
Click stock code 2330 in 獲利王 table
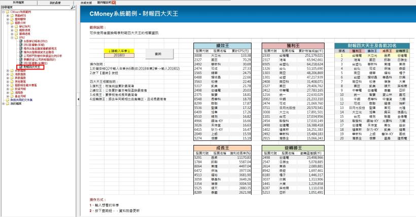click(x=266, y=55)
